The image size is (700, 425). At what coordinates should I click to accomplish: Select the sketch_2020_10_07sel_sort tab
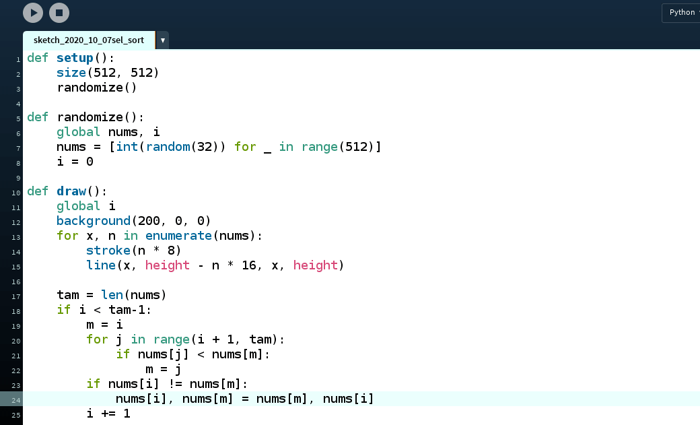88,40
